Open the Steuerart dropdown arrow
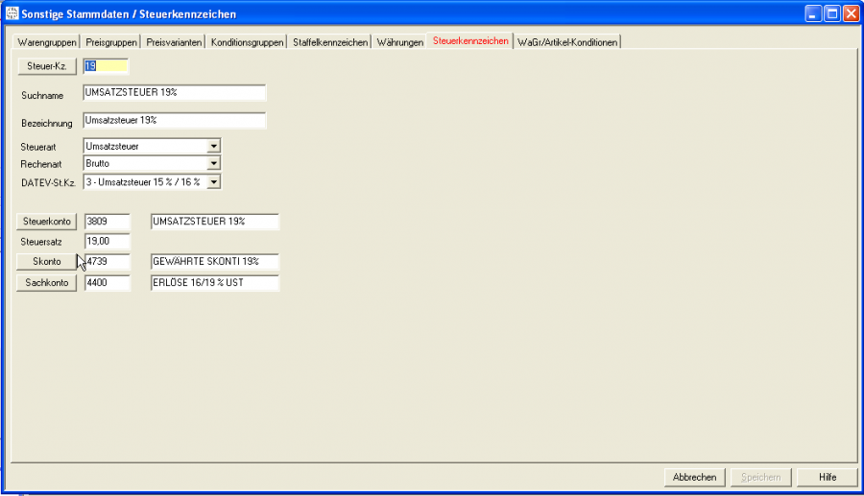This screenshot has height=496, width=864. 213,146
